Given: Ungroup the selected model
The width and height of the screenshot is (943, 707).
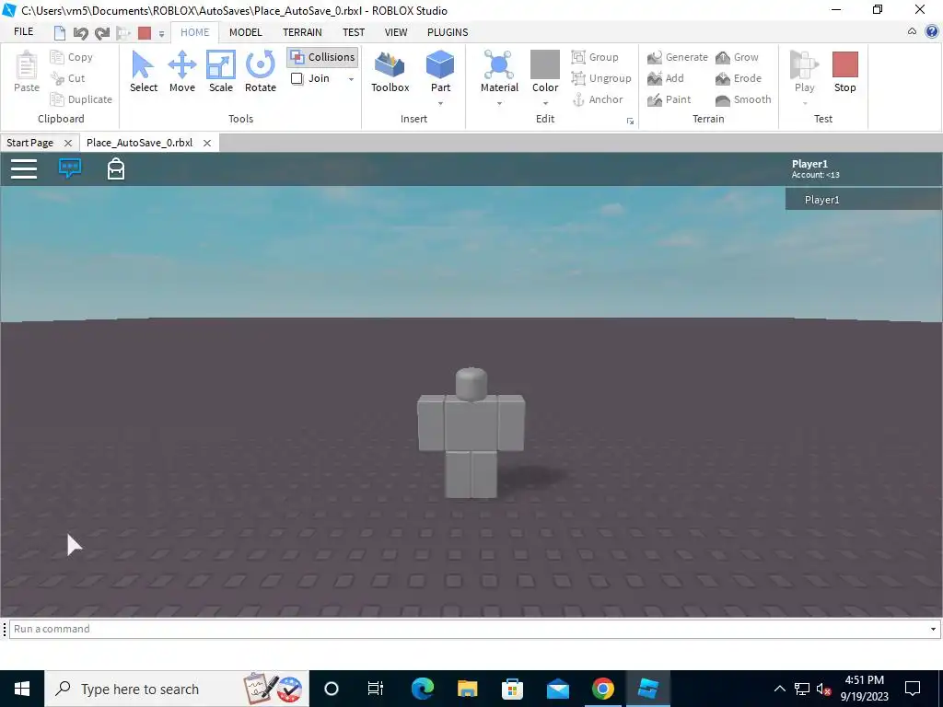Looking at the screenshot, I should click(x=601, y=78).
